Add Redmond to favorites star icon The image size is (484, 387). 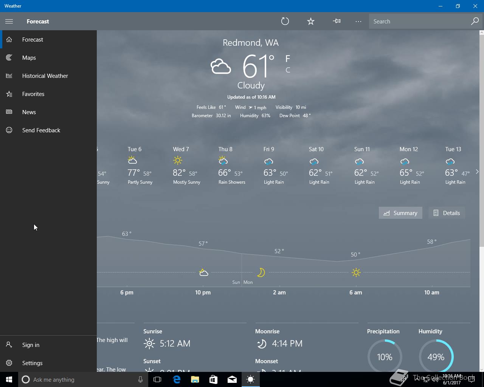click(311, 21)
